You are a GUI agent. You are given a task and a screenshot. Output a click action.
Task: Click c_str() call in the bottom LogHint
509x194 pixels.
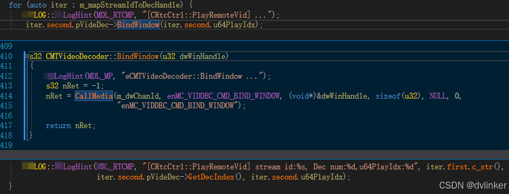point(486,167)
